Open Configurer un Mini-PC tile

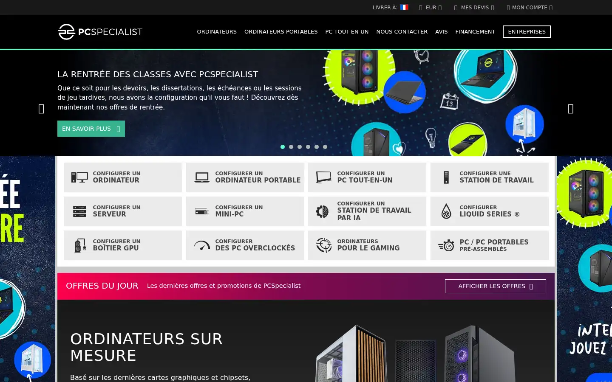point(245,211)
